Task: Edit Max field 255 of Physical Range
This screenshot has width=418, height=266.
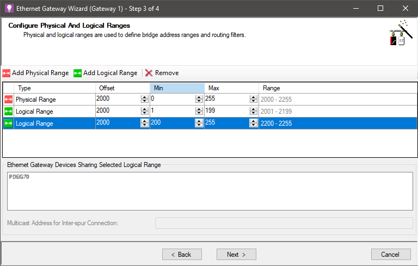Action: [227, 99]
